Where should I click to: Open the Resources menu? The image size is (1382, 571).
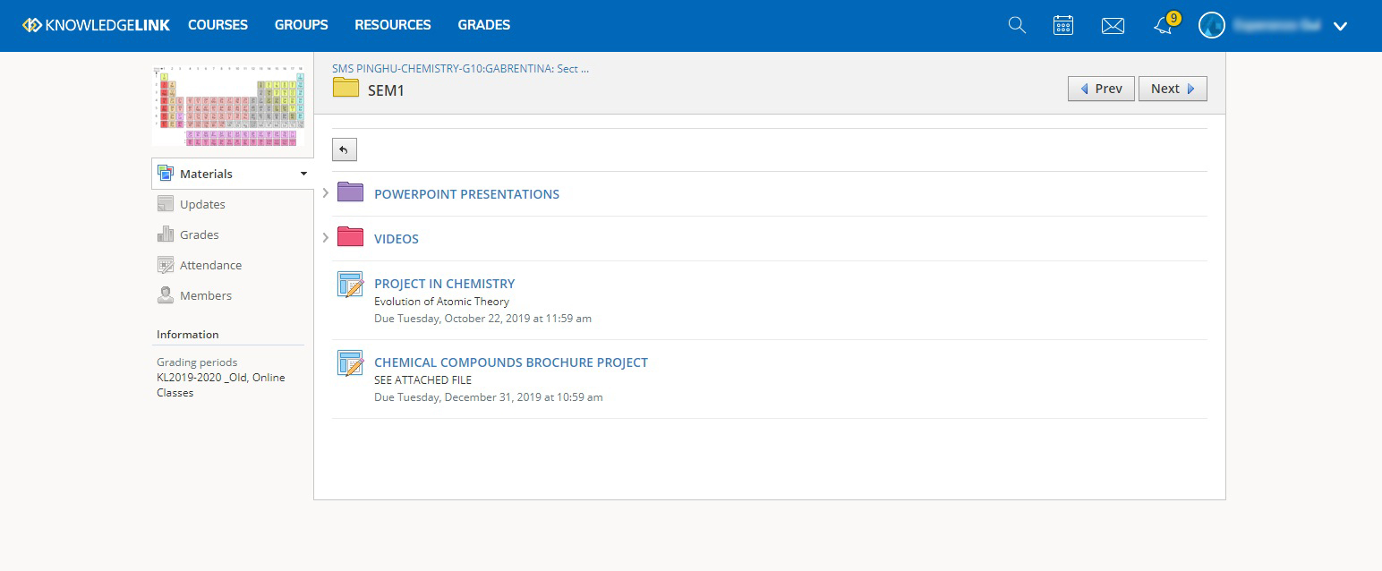point(393,25)
